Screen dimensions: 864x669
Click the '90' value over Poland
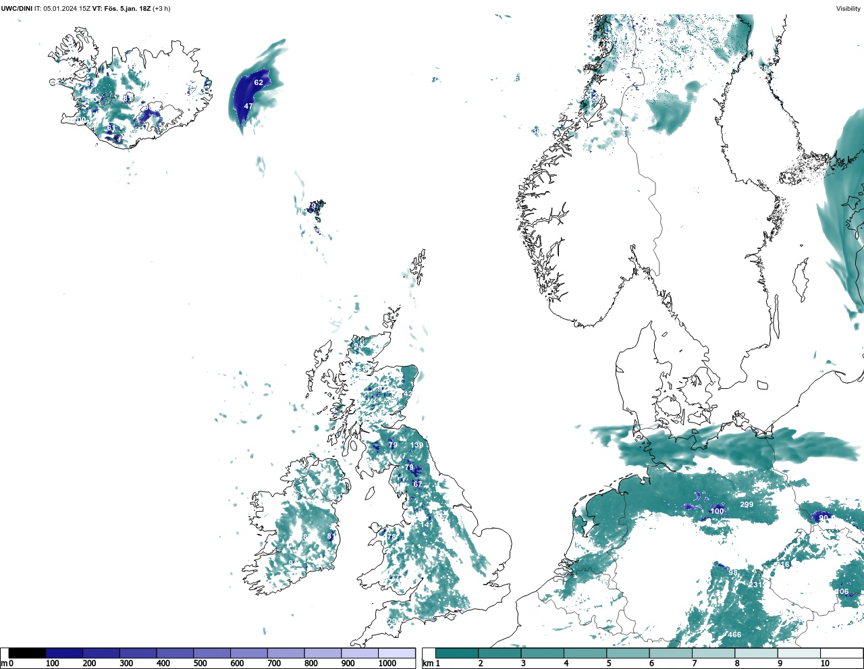(823, 518)
